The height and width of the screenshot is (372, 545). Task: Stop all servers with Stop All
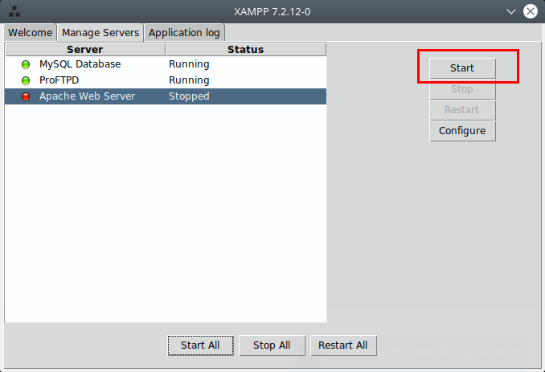(x=272, y=345)
